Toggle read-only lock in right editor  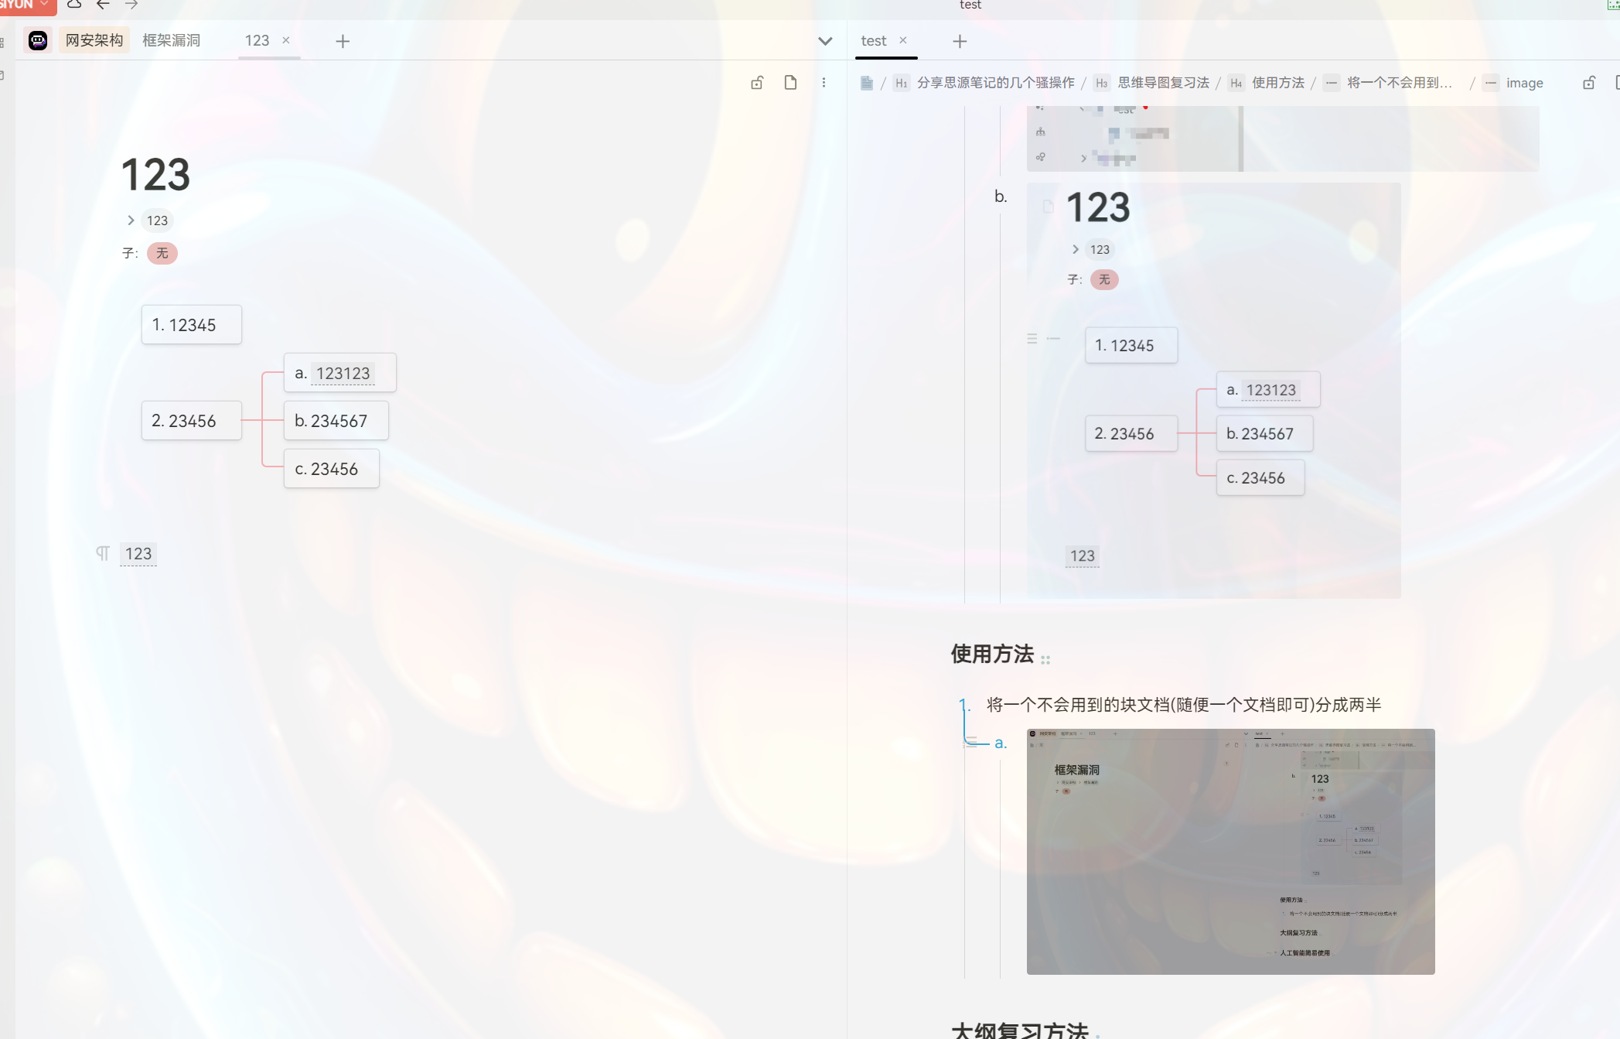(1589, 83)
